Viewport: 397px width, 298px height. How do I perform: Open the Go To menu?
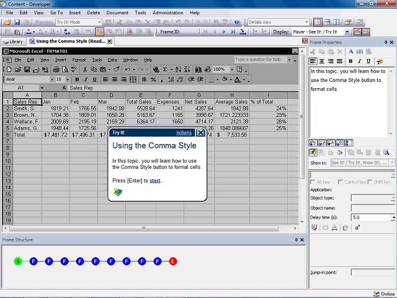(56, 12)
